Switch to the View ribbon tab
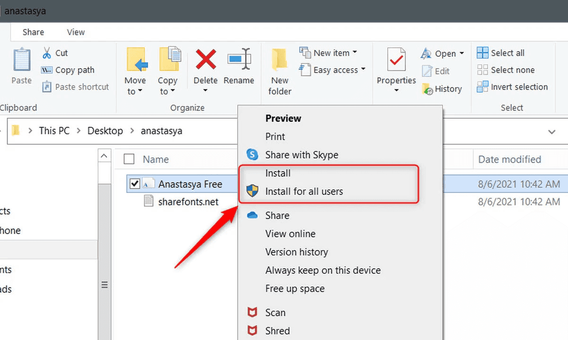 pos(76,32)
